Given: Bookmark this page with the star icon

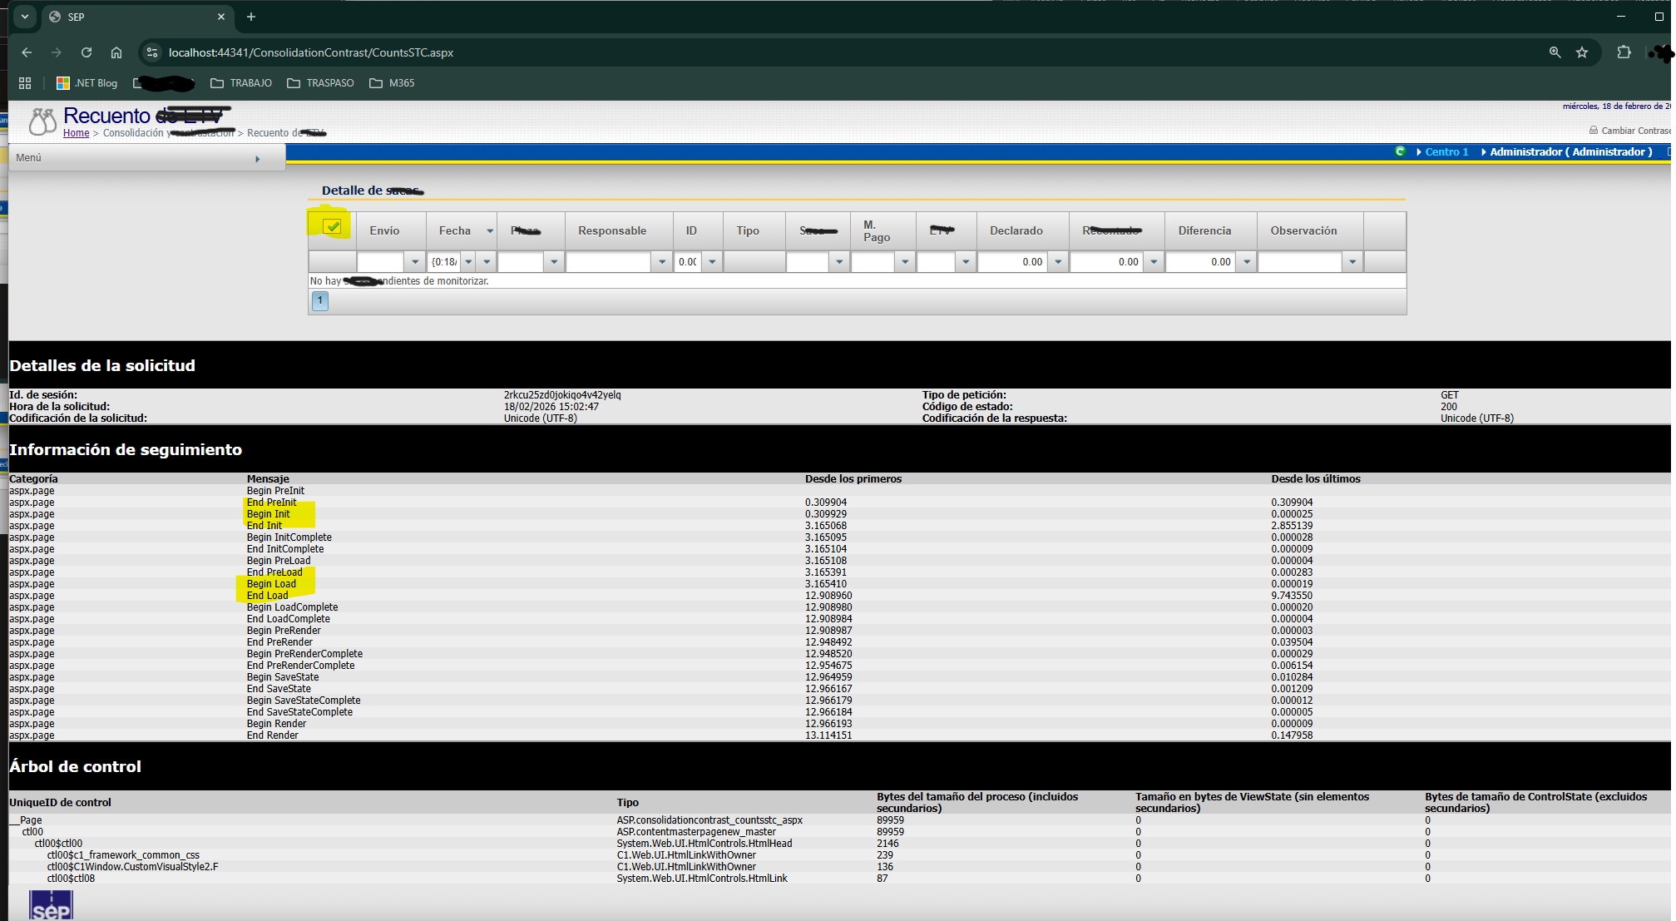Looking at the screenshot, I should (x=1582, y=52).
